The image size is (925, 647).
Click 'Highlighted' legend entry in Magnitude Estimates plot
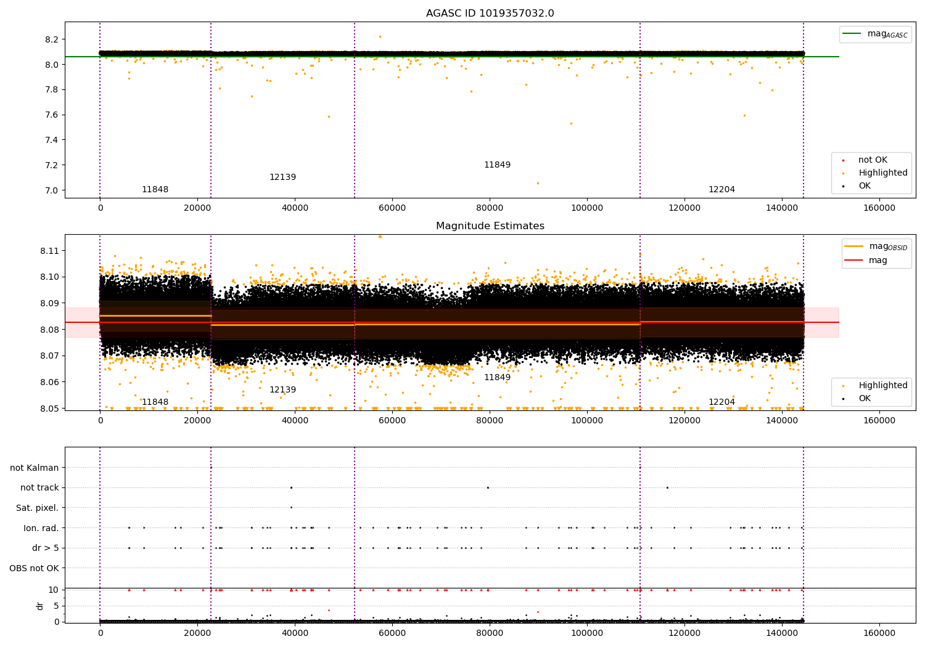[x=883, y=386]
